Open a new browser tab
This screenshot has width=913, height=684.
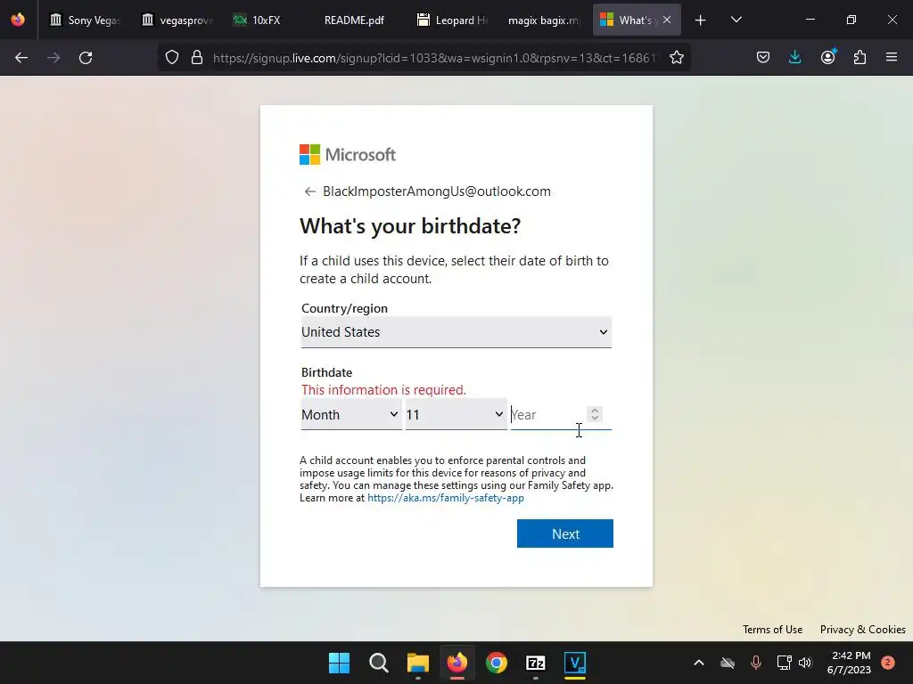pyautogui.click(x=701, y=20)
